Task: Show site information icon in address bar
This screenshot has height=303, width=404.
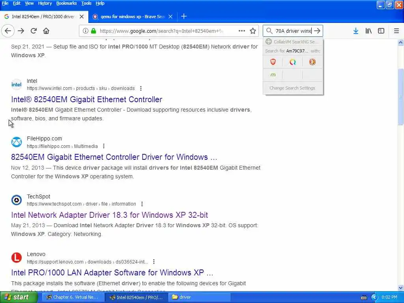Action: (85, 31)
